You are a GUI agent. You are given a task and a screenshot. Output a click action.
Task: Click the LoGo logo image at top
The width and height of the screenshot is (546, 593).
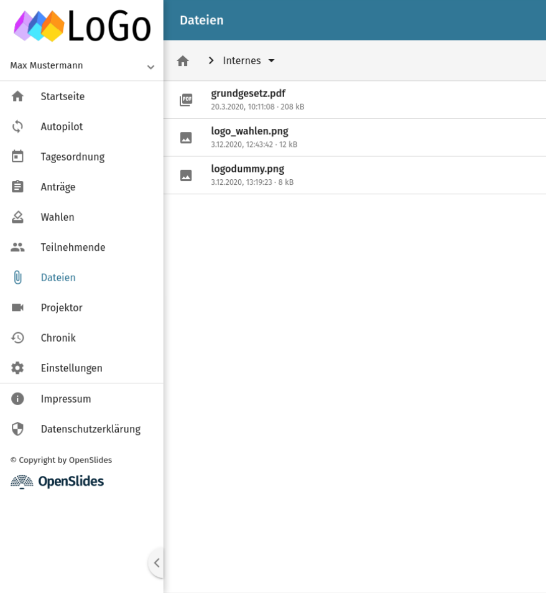(x=82, y=26)
